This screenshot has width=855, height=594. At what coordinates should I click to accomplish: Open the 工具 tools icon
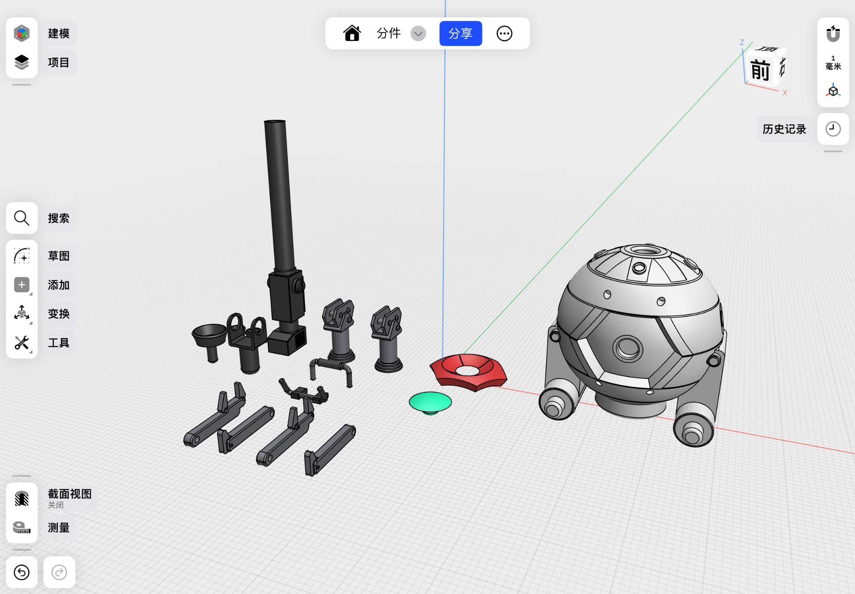tap(21, 342)
